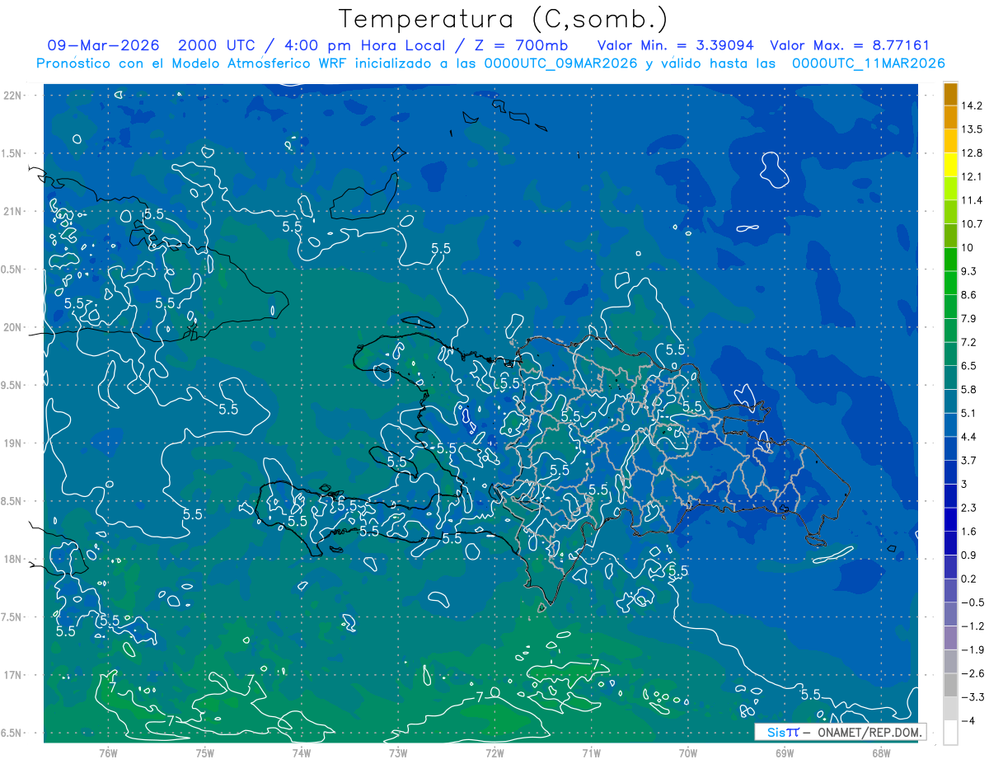Click bright green legend swatch between 9.3 and 10

click(x=950, y=260)
